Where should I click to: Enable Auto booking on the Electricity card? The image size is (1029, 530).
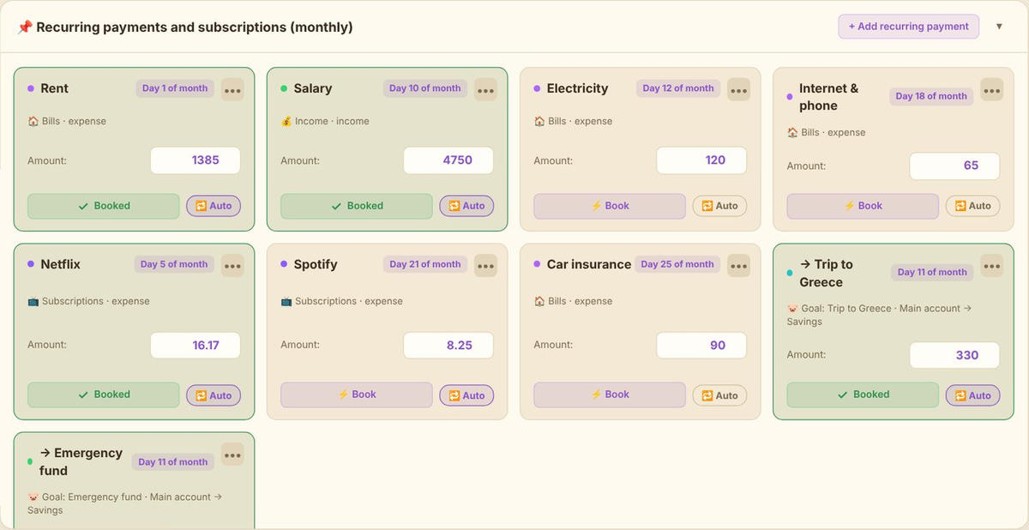tap(719, 206)
